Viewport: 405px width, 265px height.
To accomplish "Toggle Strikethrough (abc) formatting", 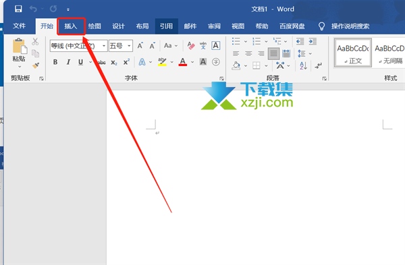I will click(101, 62).
